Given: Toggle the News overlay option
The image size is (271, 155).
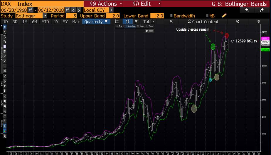Looking at the screenshot, I should click(x=141, y=26).
